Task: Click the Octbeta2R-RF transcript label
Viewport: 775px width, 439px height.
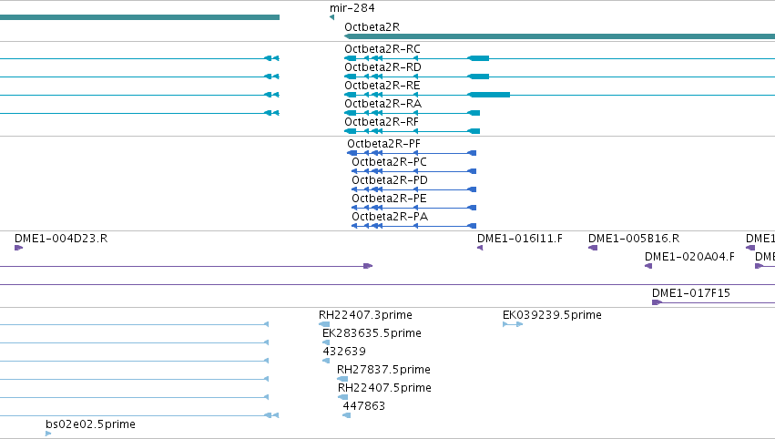Action: (382, 122)
